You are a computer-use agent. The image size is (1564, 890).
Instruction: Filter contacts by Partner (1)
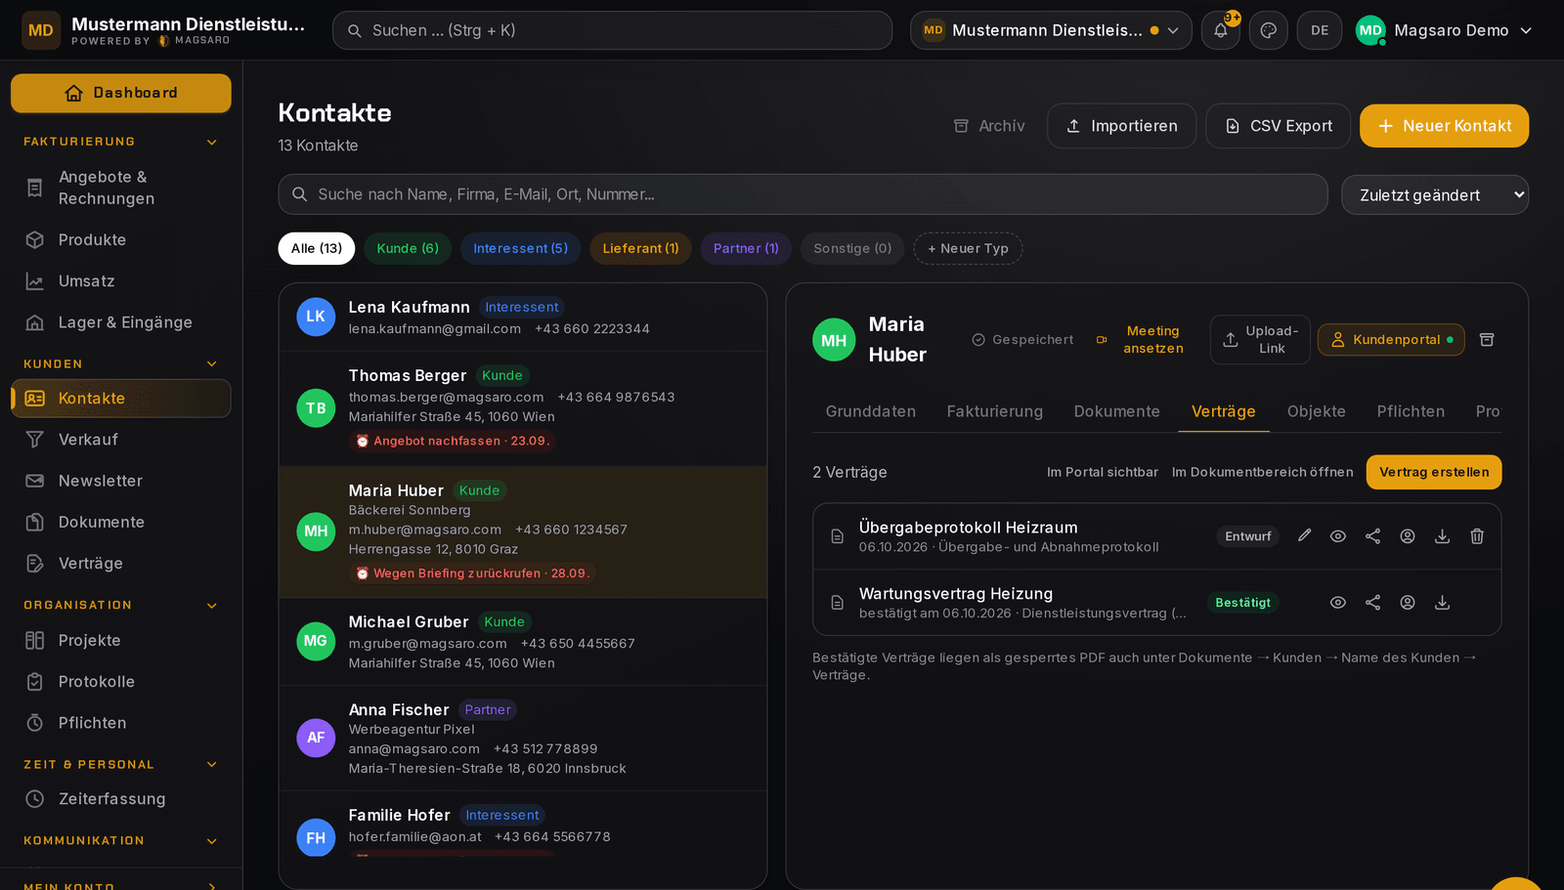(746, 248)
